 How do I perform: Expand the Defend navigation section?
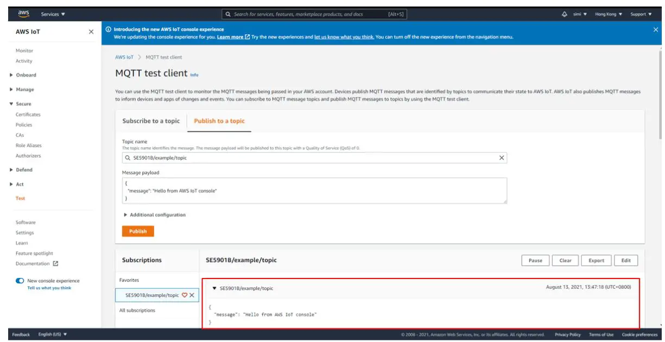point(22,170)
